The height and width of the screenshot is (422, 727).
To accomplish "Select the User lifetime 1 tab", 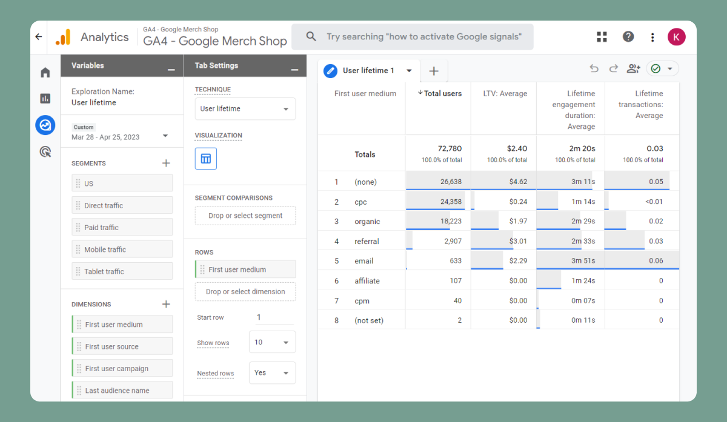I will click(x=368, y=71).
